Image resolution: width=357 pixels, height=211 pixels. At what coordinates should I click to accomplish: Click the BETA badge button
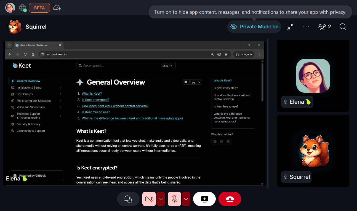point(39,8)
